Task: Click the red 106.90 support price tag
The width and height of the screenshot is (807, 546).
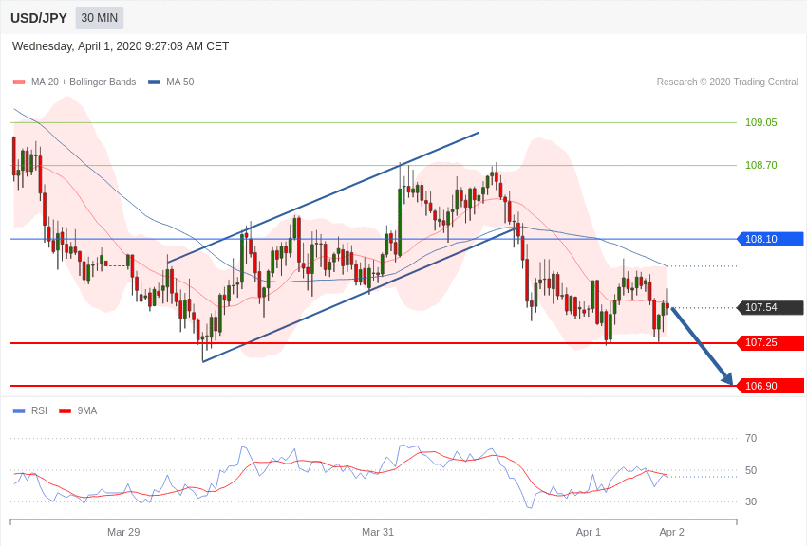Action: (771, 385)
